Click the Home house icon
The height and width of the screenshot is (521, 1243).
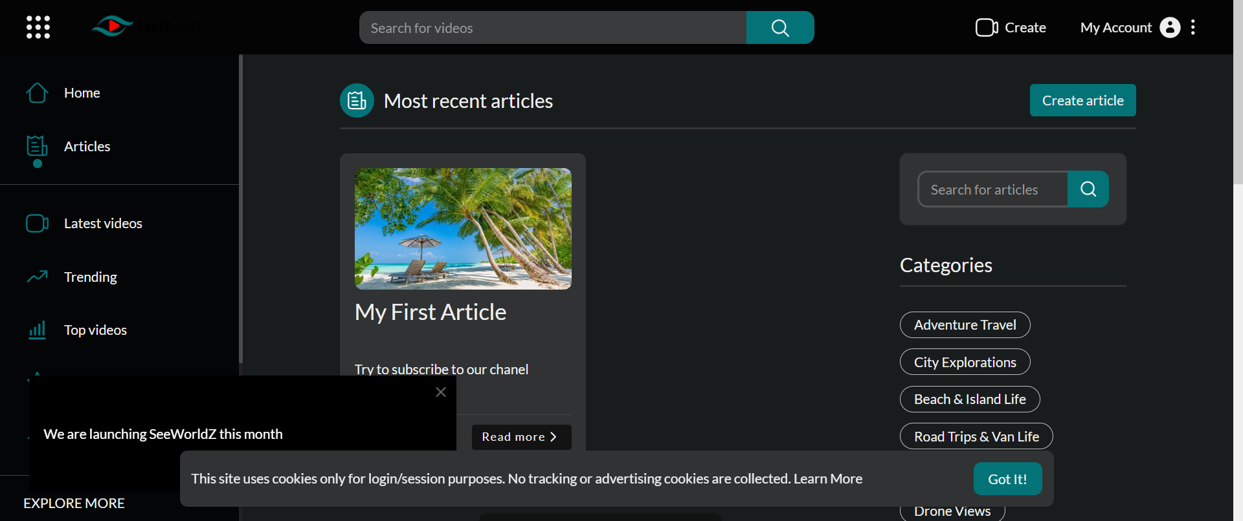pos(37,93)
